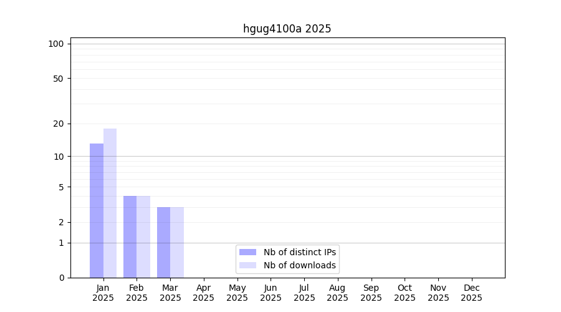This screenshot has width=561, height=312.
Task: Pick the March downloads bar
Action: click(177, 242)
